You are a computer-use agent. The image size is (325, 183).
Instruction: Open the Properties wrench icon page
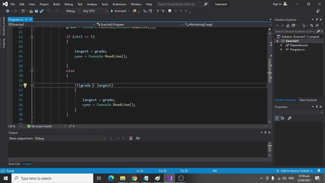[x=289, y=118]
